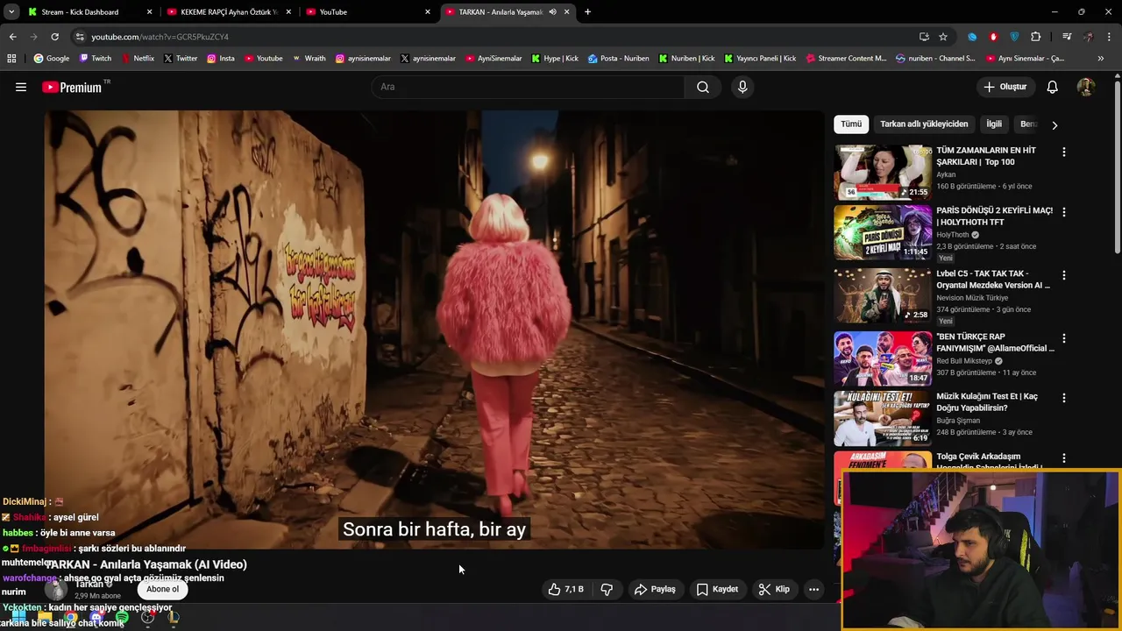Viewport: 1122px width, 631px height.
Task: Open the PARİS DÖNÜŞÜ video thumbnail
Action: click(883, 232)
